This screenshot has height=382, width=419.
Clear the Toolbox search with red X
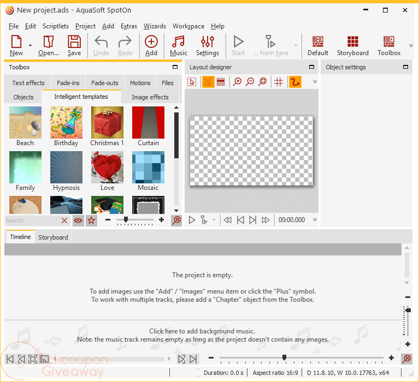pos(64,220)
